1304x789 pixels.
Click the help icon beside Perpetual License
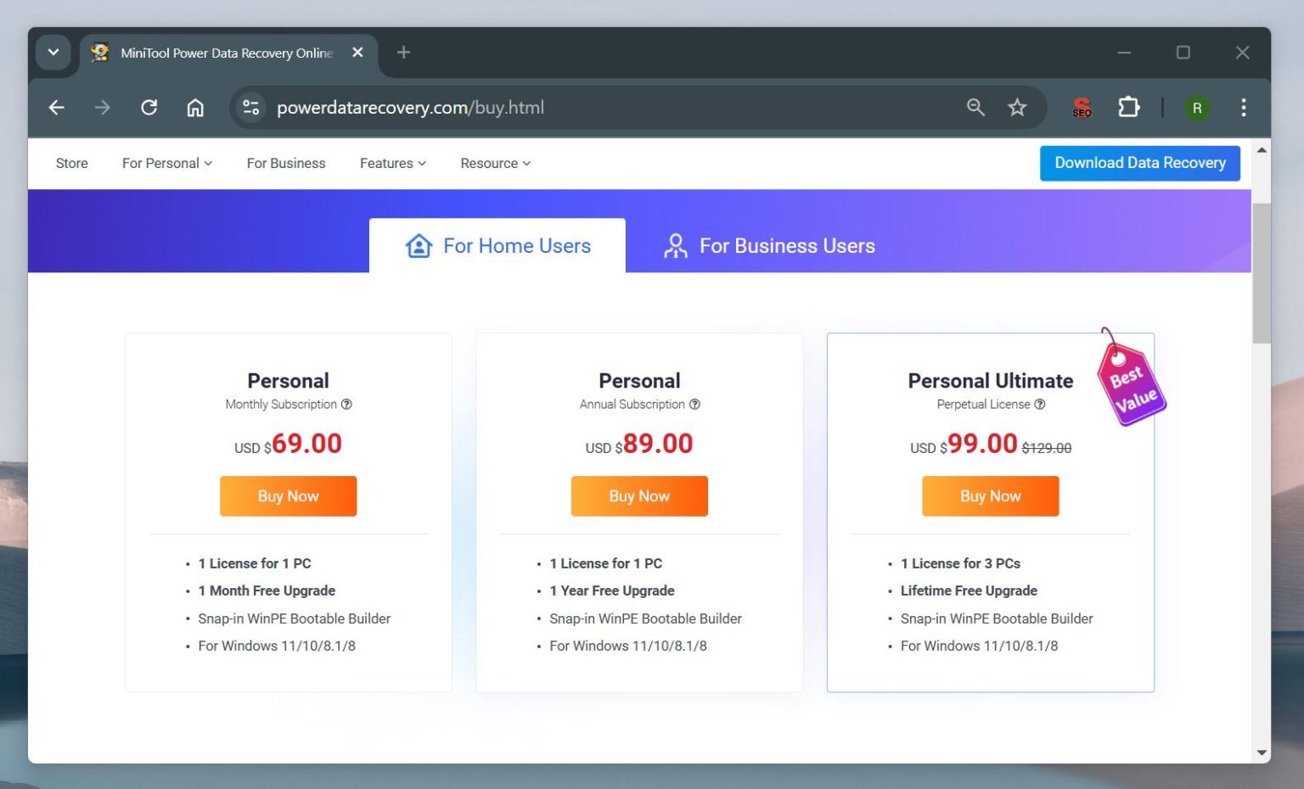(x=1040, y=405)
